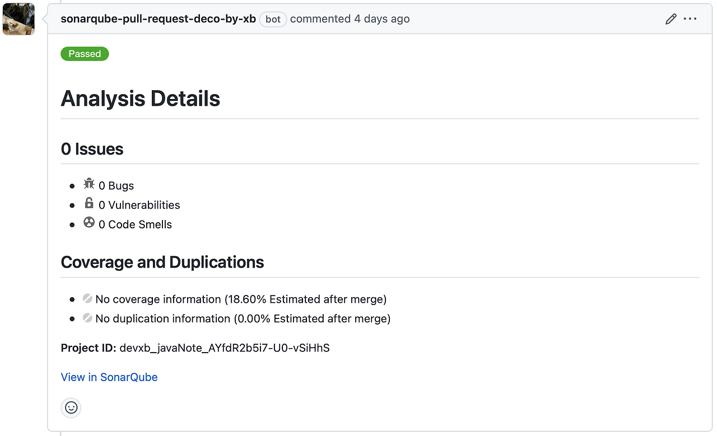Image resolution: width=717 pixels, height=436 pixels.
Task: Click the green Passed status badge
Action: (x=85, y=54)
